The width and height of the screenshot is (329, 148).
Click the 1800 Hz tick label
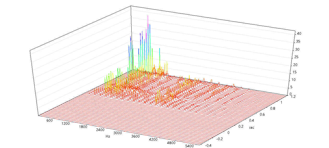pyautogui.click(x=82, y=127)
